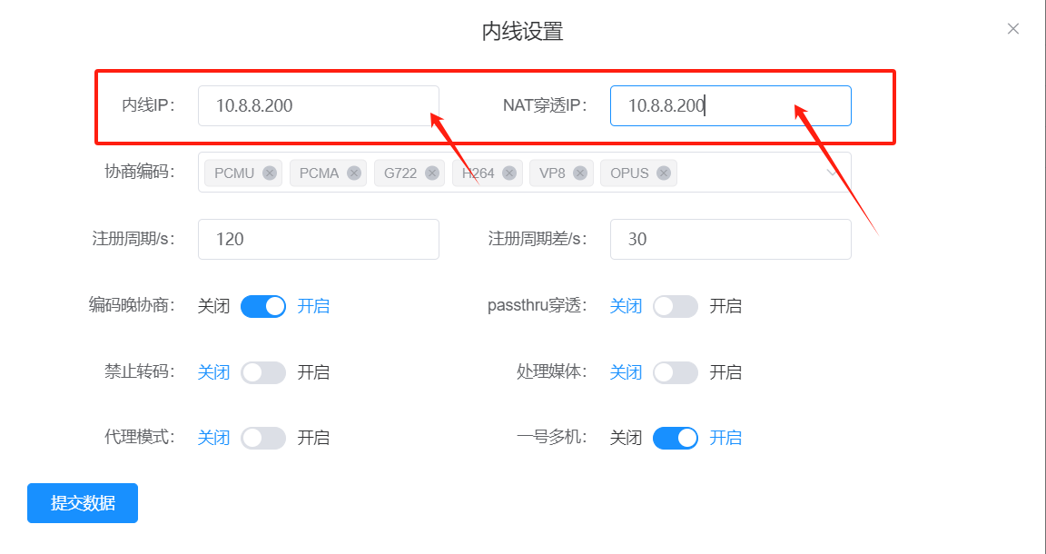Image resolution: width=1046 pixels, height=554 pixels.
Task: Enable the passthru穿透 switch
Action: [676, 306]
